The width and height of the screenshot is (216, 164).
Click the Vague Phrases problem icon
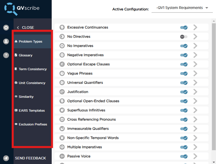coord(62,73)
